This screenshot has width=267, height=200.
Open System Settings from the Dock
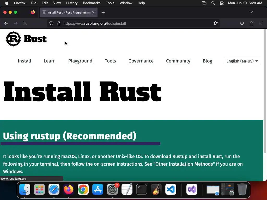(112, 189)
